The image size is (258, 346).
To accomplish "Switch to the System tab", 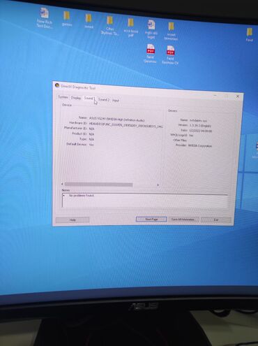I will pyautogui.click(x=63, y=97).
